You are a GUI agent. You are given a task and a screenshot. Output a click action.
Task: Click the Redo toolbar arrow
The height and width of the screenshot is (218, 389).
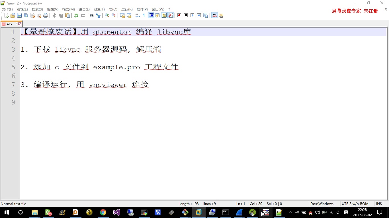coord(83,15)
